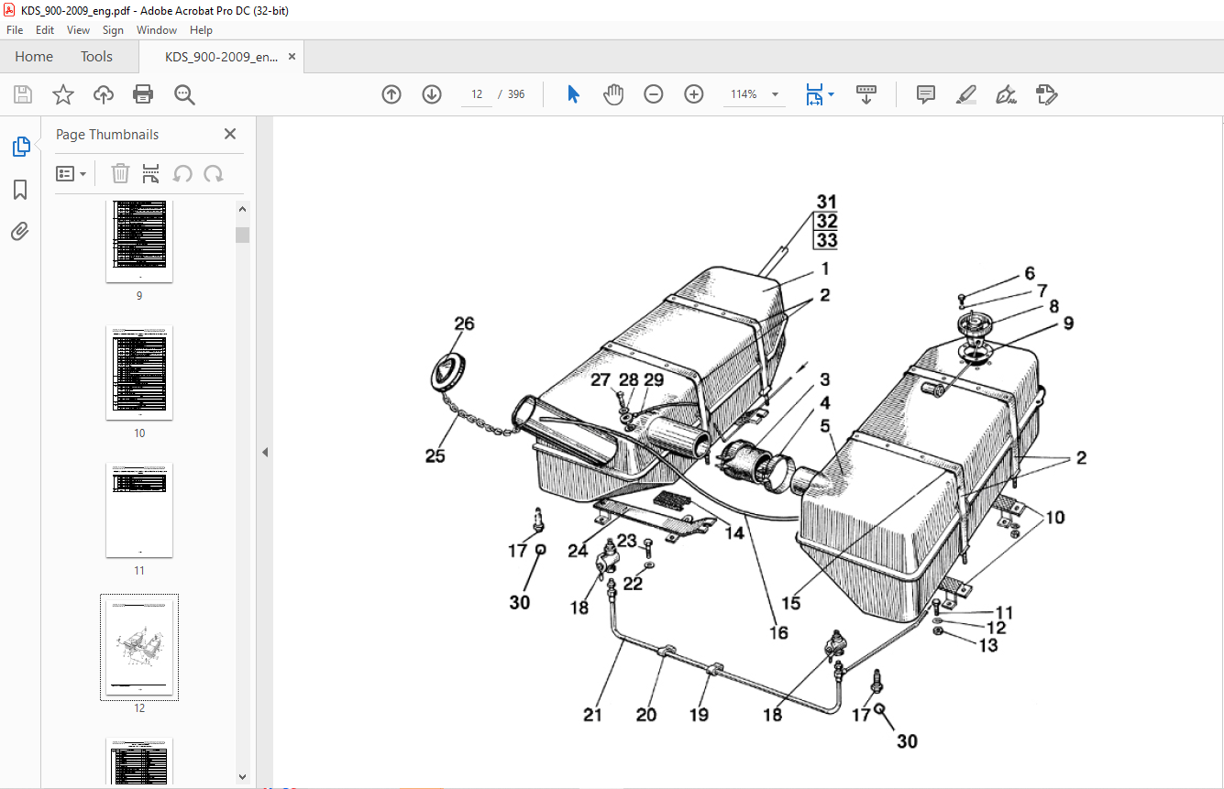Click the stamp/send tool icon
Viewport: 1224px width, 789px height.
pyautogui.click(x=1046, y=94)
